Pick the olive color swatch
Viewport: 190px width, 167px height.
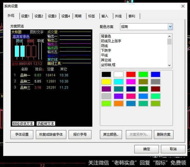click(143, 82)
